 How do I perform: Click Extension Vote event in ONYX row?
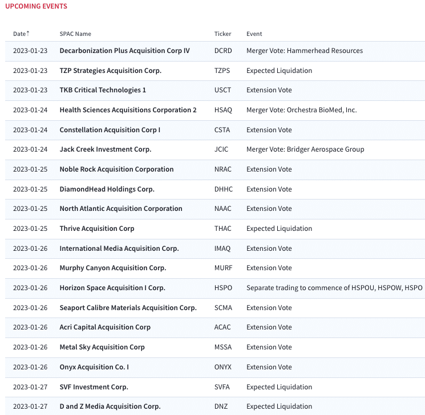tap(269, 367)
